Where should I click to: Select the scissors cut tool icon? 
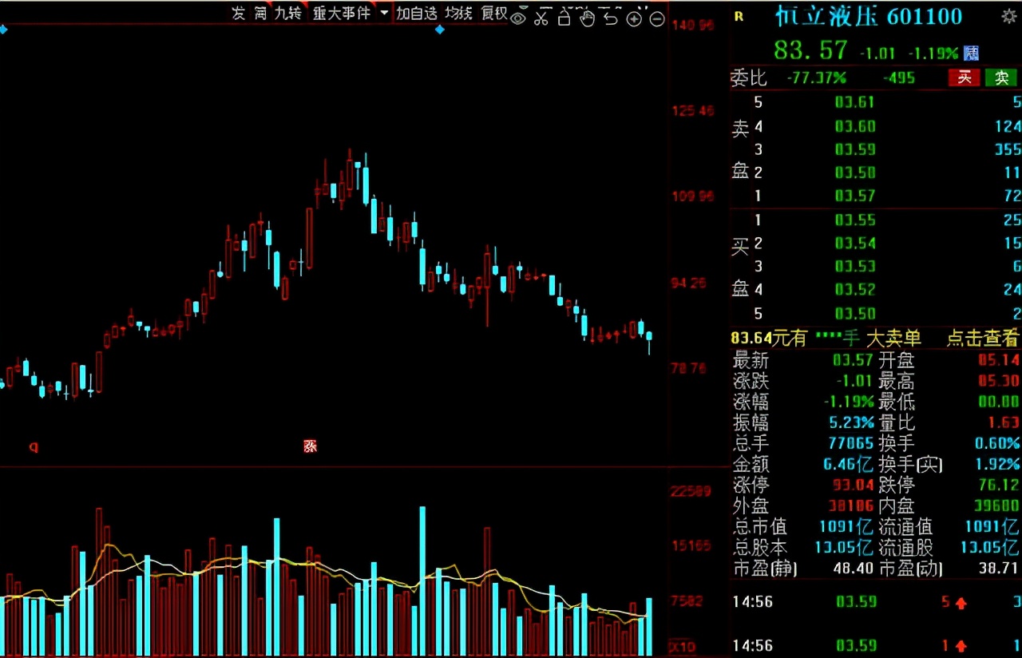tap(541, 17)
